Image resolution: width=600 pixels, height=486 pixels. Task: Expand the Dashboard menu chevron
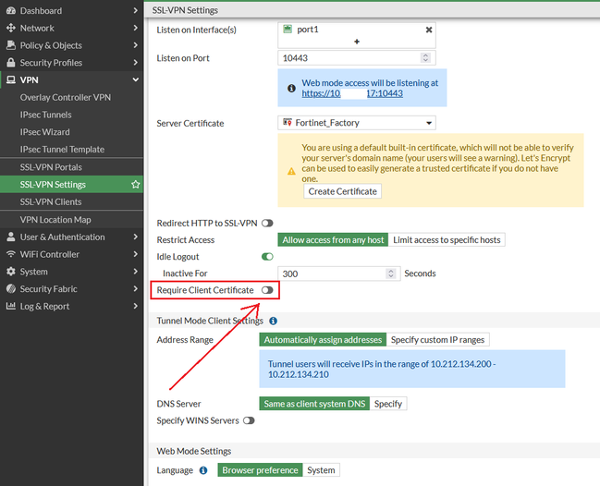[136, 11]
